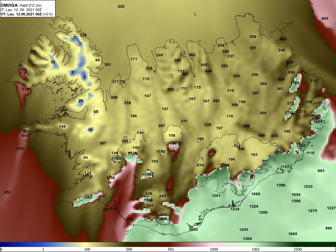The width and height of the screenshot is (336, 252).
Task: Click the 426 value on the map
Action: click(208, 71)
